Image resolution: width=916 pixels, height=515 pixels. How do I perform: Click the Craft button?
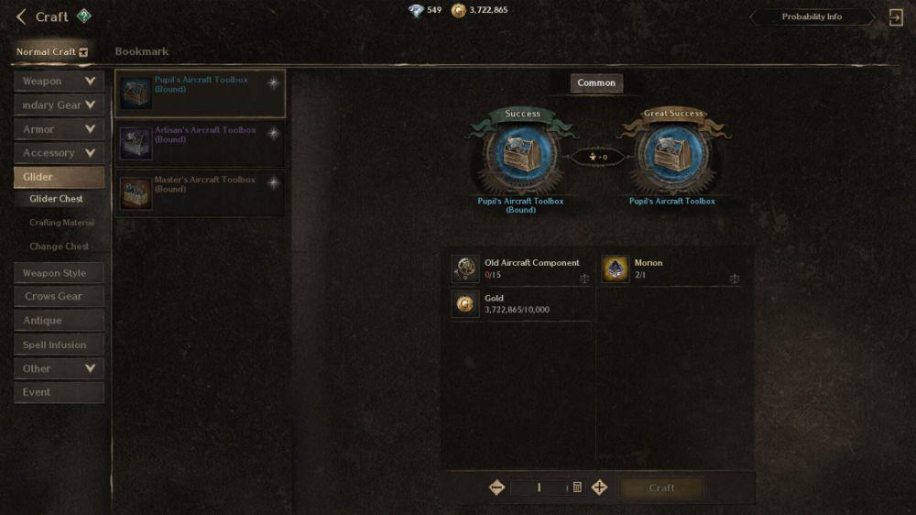(x=661, y=488)
